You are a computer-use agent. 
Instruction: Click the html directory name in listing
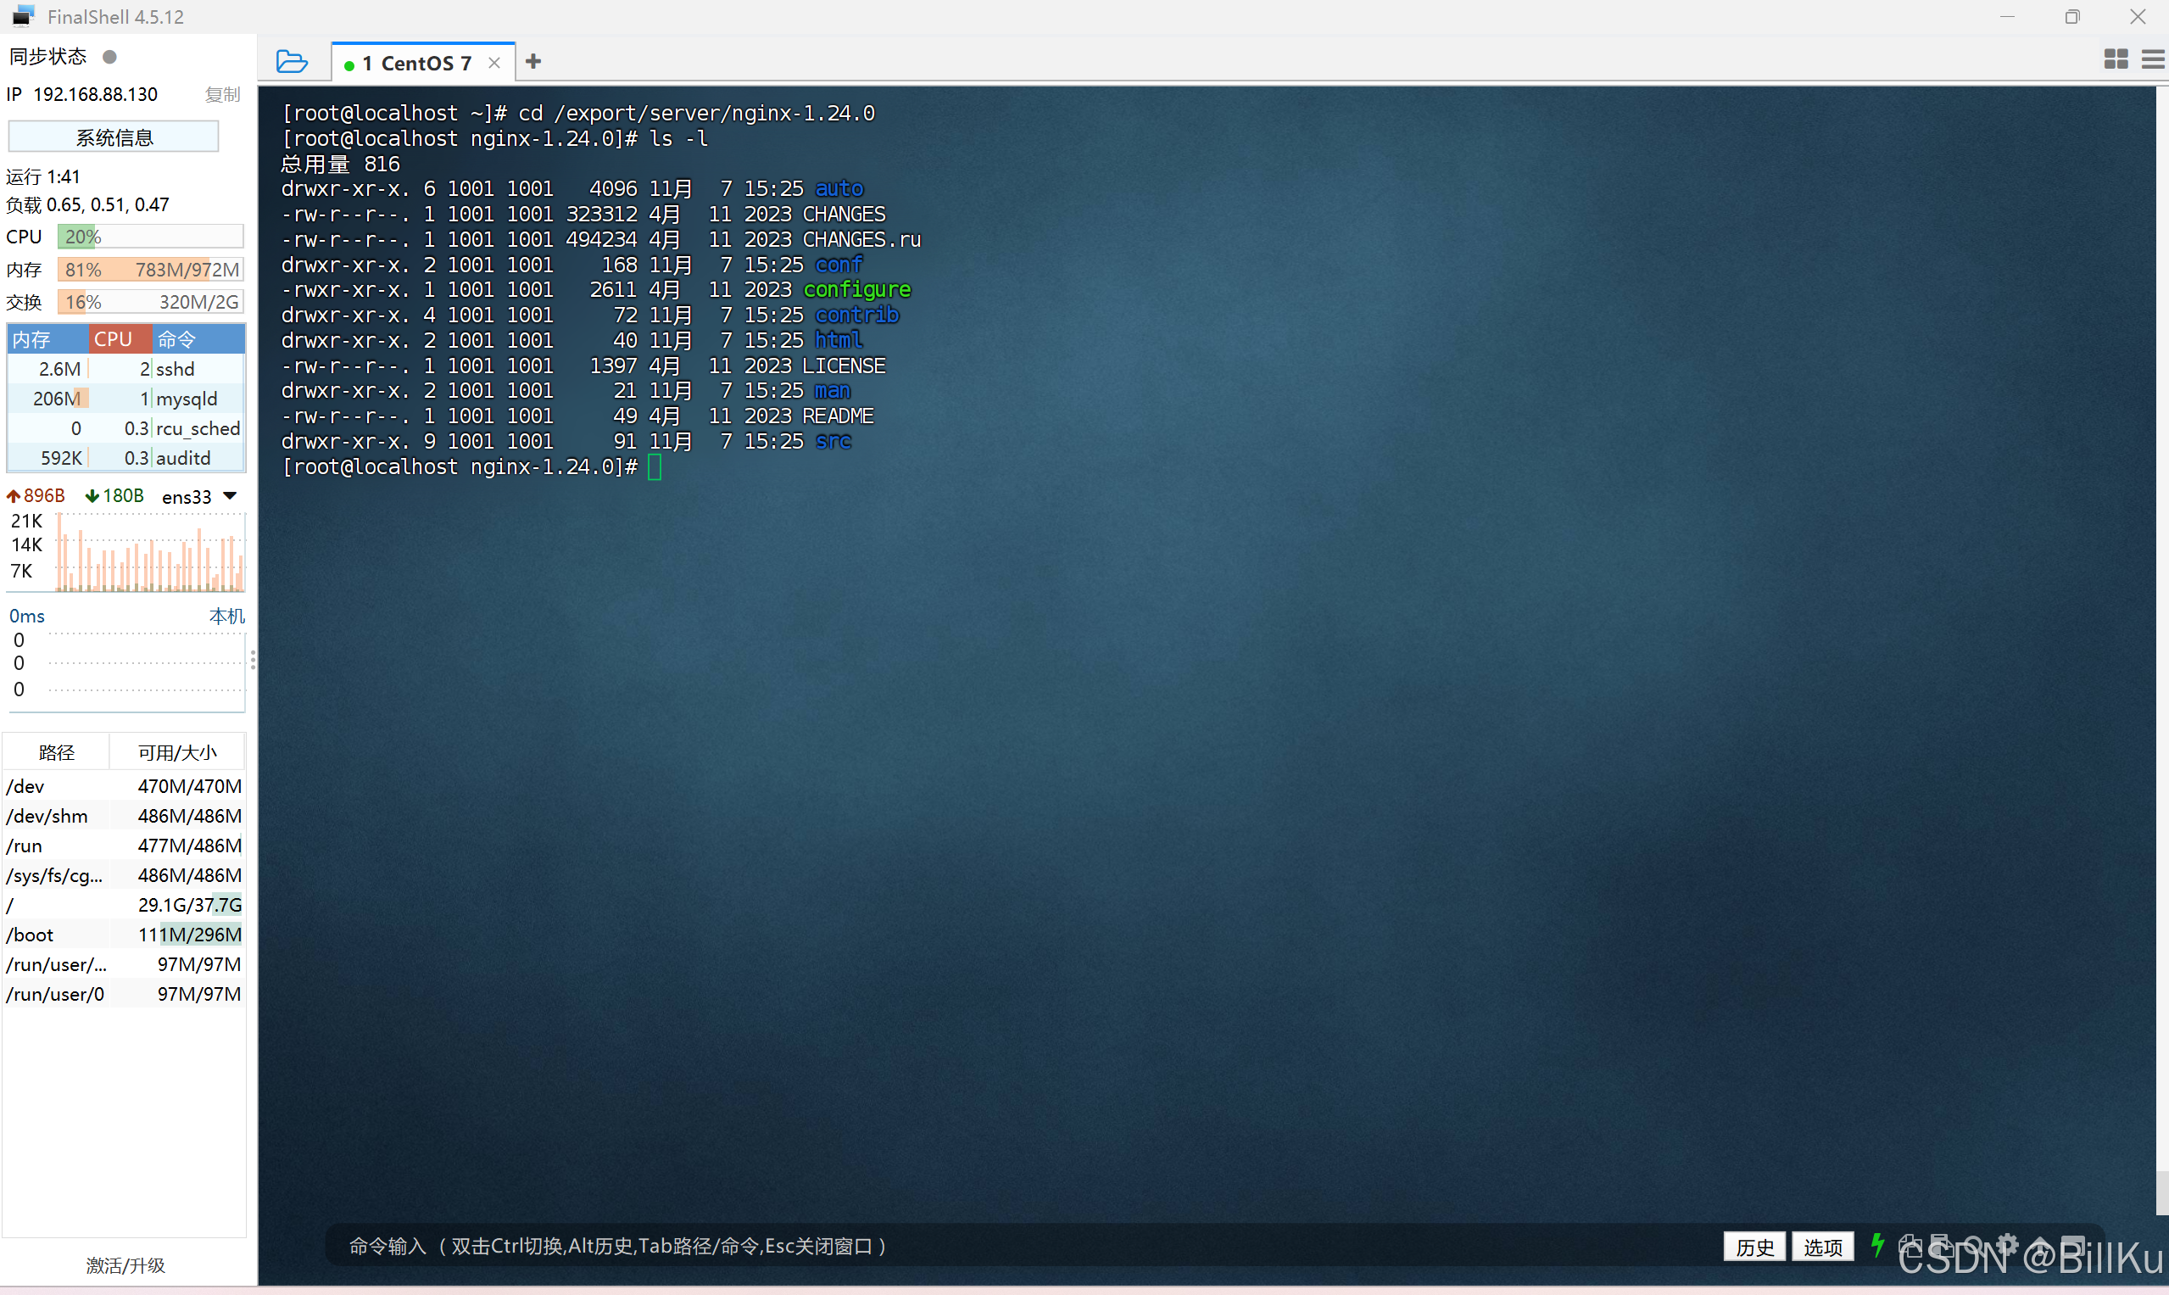click(839, 340)
